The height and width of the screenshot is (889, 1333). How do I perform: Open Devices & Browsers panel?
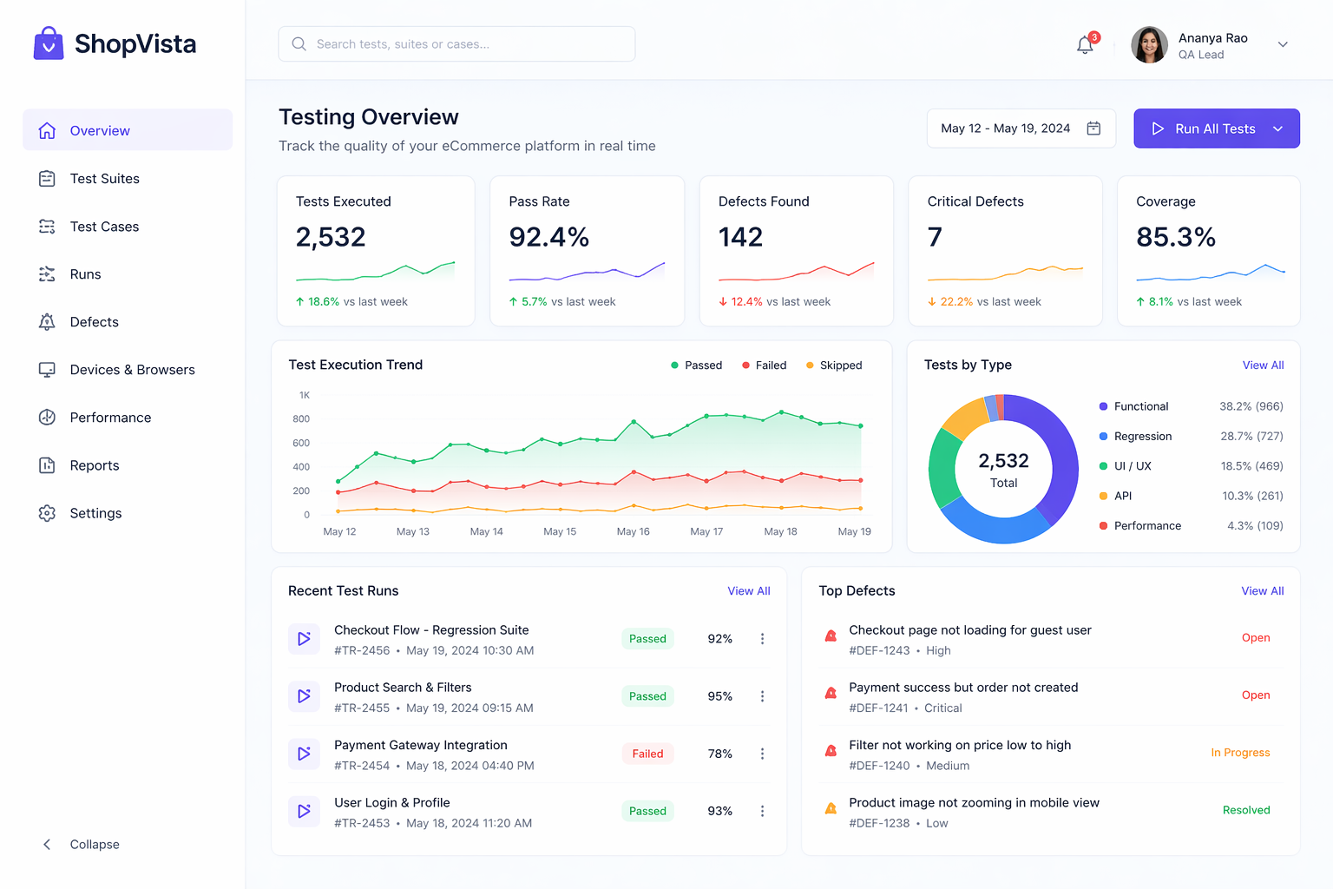[x=132, y=370]
